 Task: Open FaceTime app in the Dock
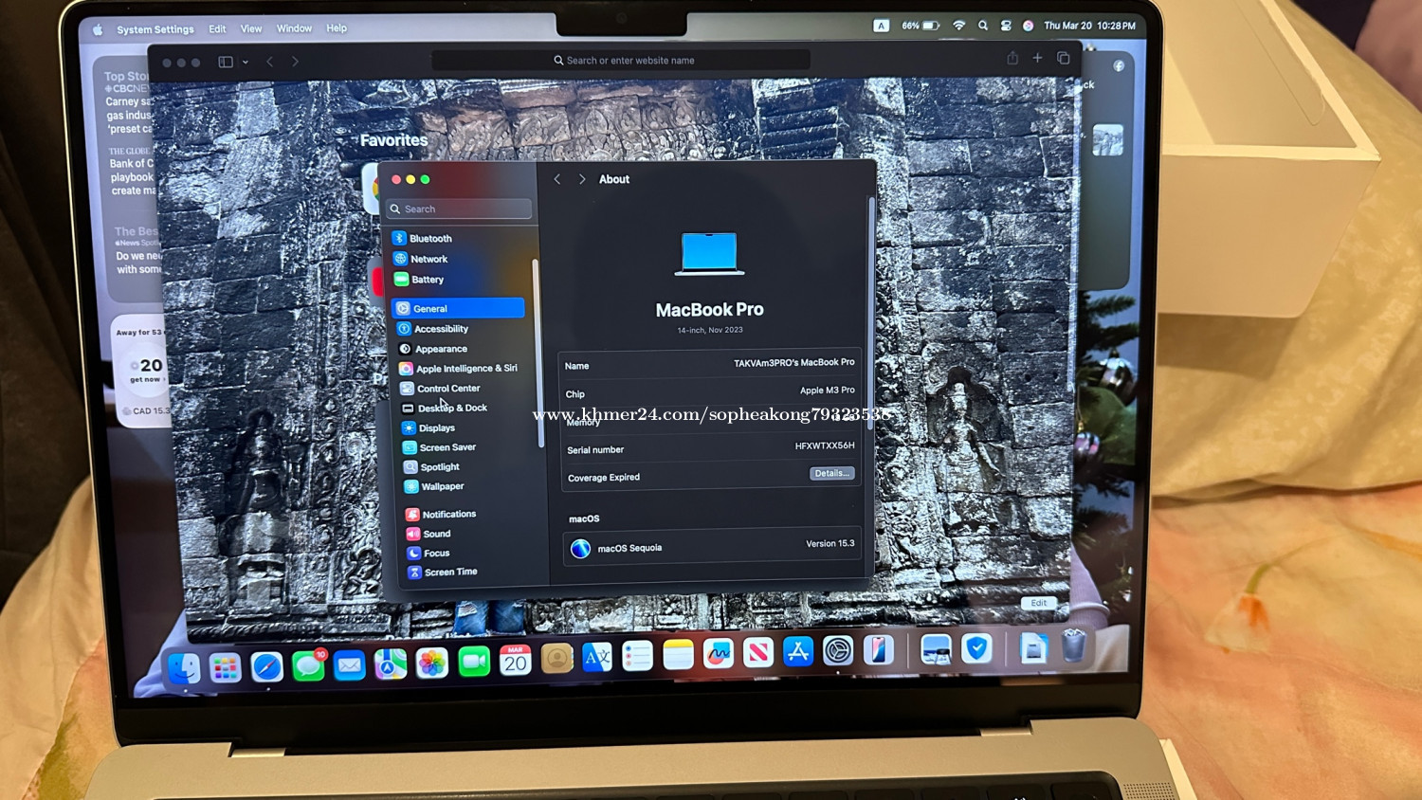(x=474, y=662)
